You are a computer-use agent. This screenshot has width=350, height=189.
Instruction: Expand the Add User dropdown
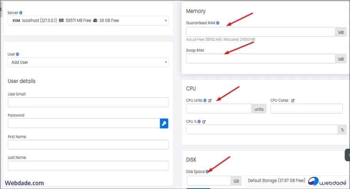88,62
